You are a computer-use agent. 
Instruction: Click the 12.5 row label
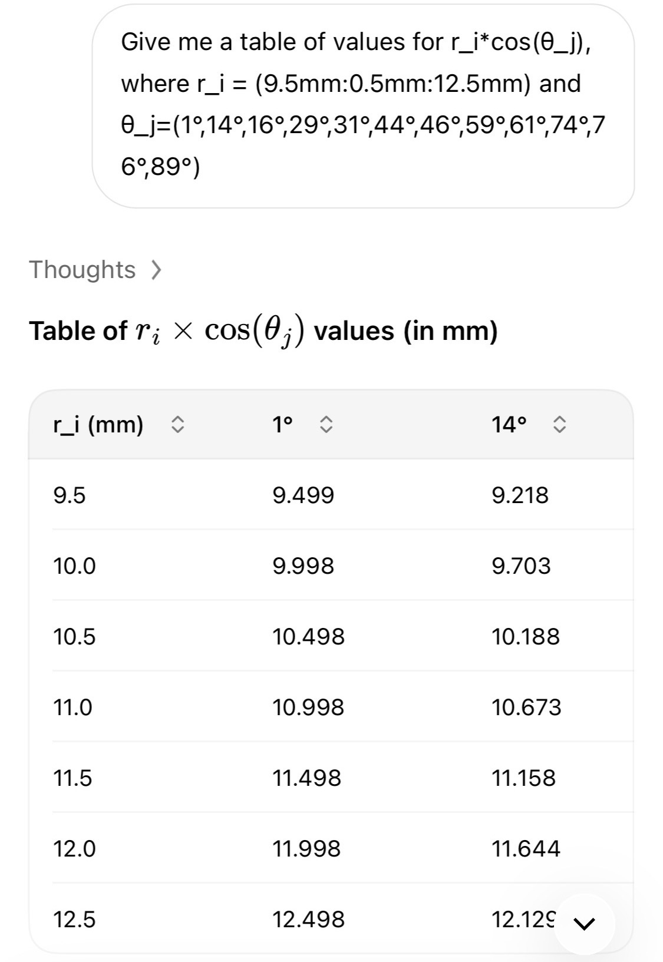[74, 919]
